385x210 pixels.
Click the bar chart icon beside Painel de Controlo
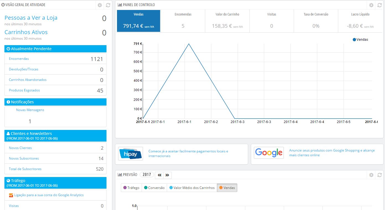click(x=120, y=5)
